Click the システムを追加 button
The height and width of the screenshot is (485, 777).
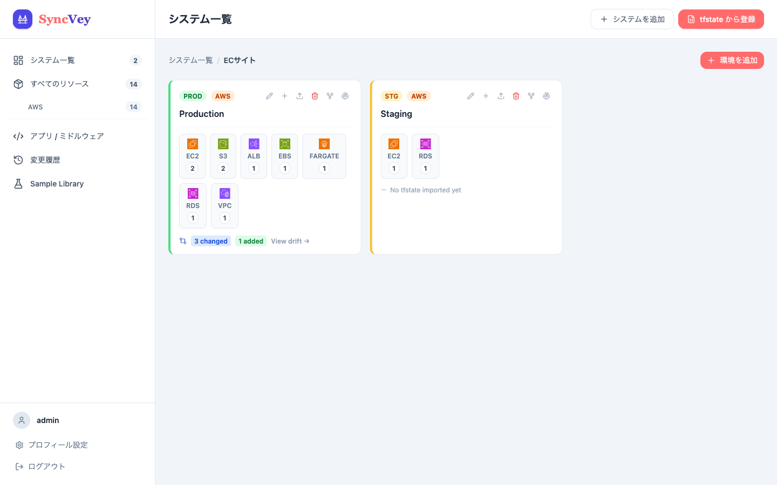632,19
